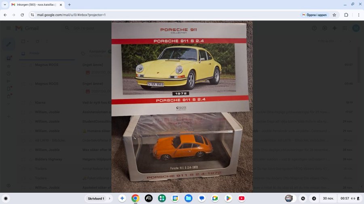
Task: Click the Porsche 911 photo in viewer
Action: click(x=182, y=107)
